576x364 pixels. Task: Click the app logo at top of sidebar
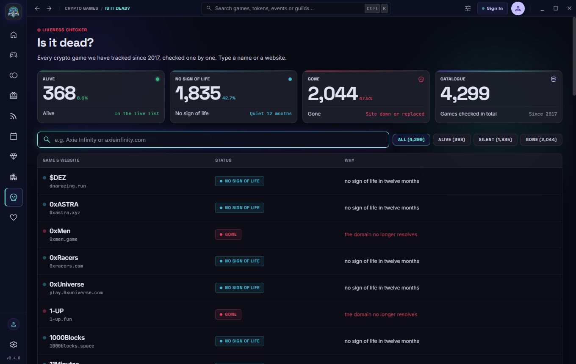click(x=14, y=11)
